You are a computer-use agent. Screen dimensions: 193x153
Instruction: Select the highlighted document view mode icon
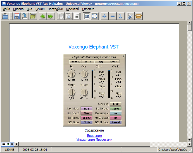click(x=12, y=144)
